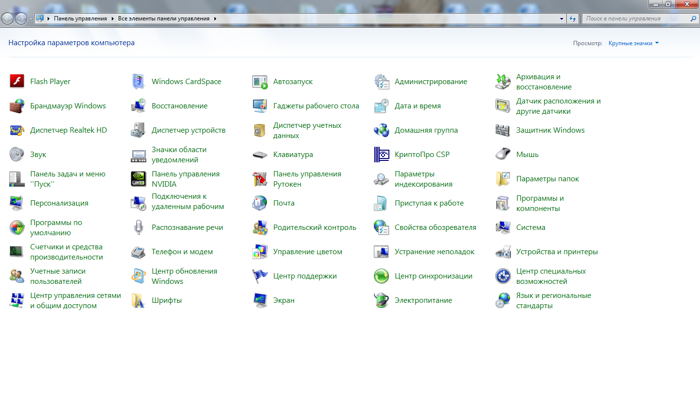Open the Панель управления NVIDIA icon
This screenshot has height=418, width=700.
click(x=139, y=178)
